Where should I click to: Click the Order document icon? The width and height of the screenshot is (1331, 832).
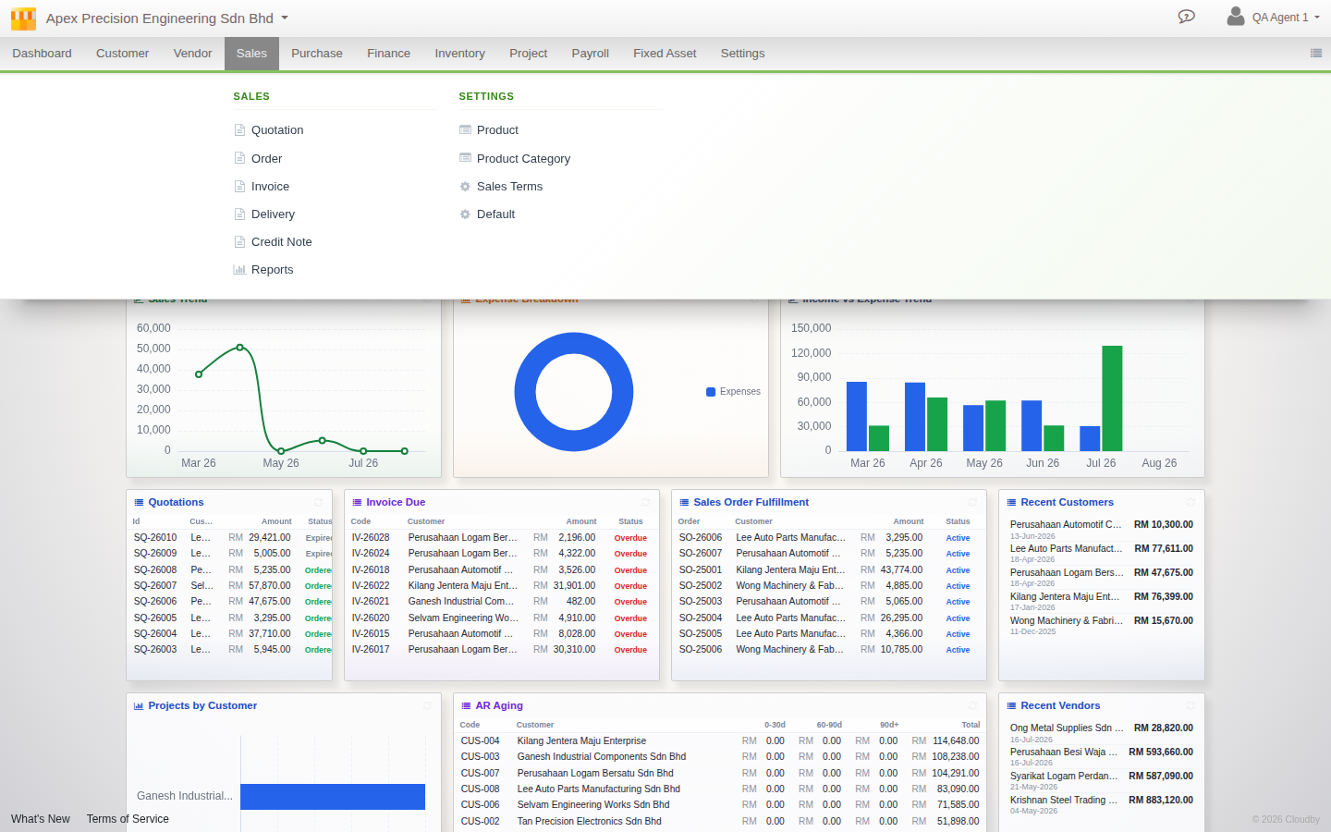pos(239,158)
